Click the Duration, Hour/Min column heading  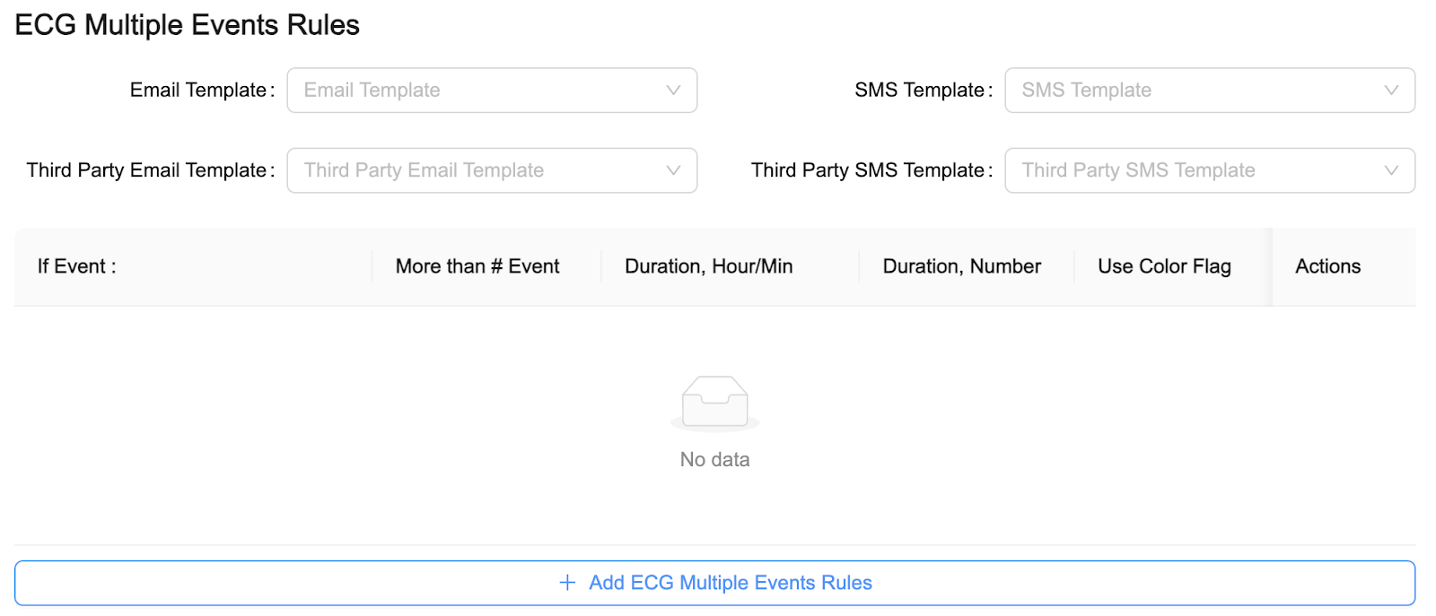pos(709,265)
